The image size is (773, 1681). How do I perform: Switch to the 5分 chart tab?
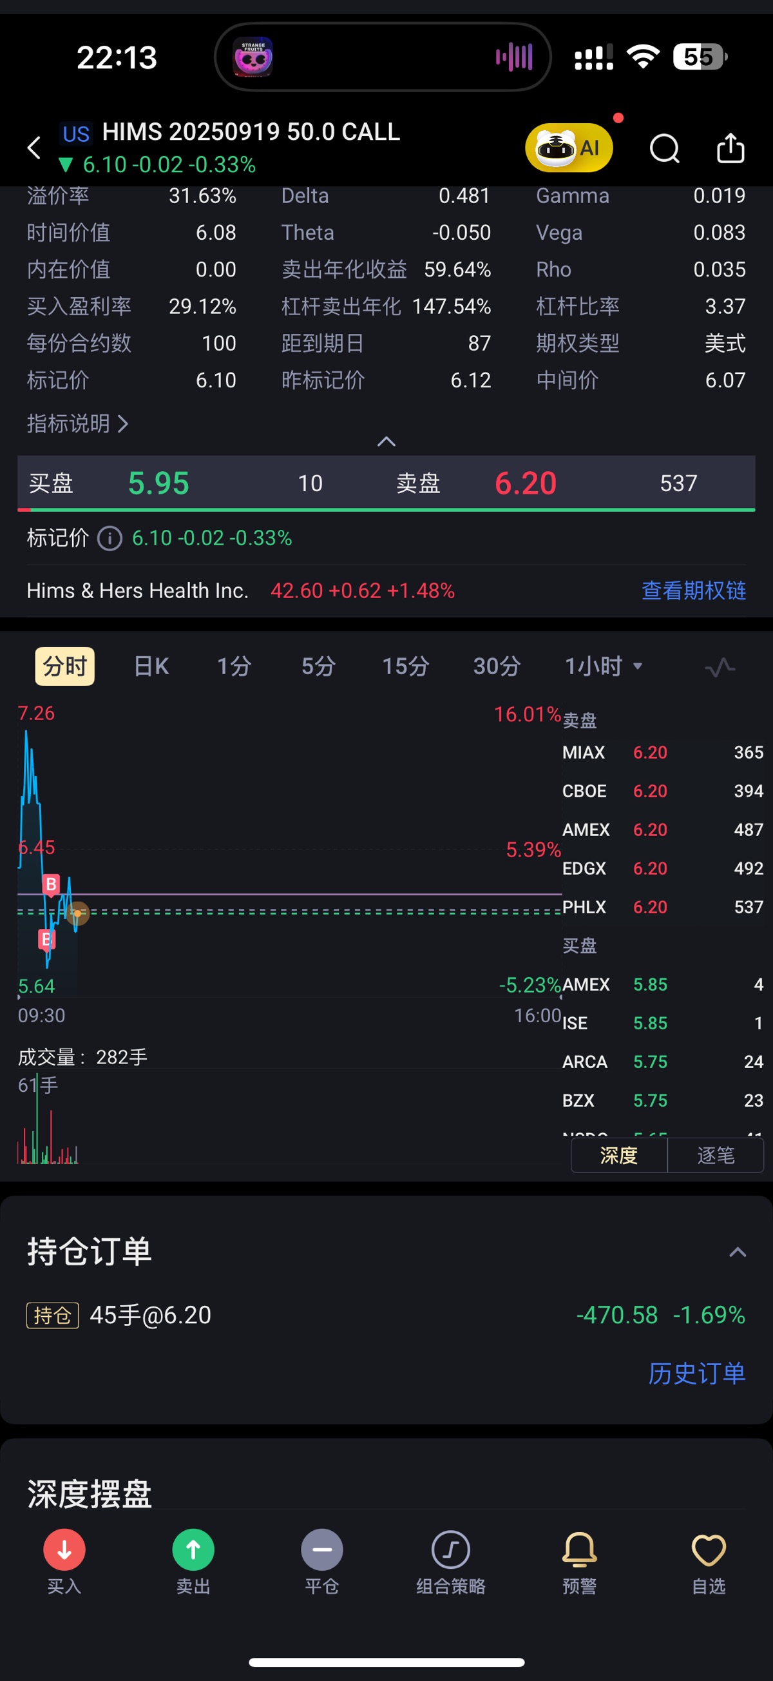point(318,666)
